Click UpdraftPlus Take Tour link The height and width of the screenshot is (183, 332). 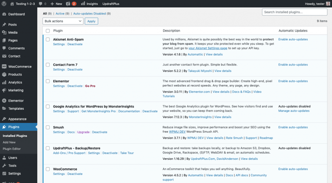click(x=127, y=153)
